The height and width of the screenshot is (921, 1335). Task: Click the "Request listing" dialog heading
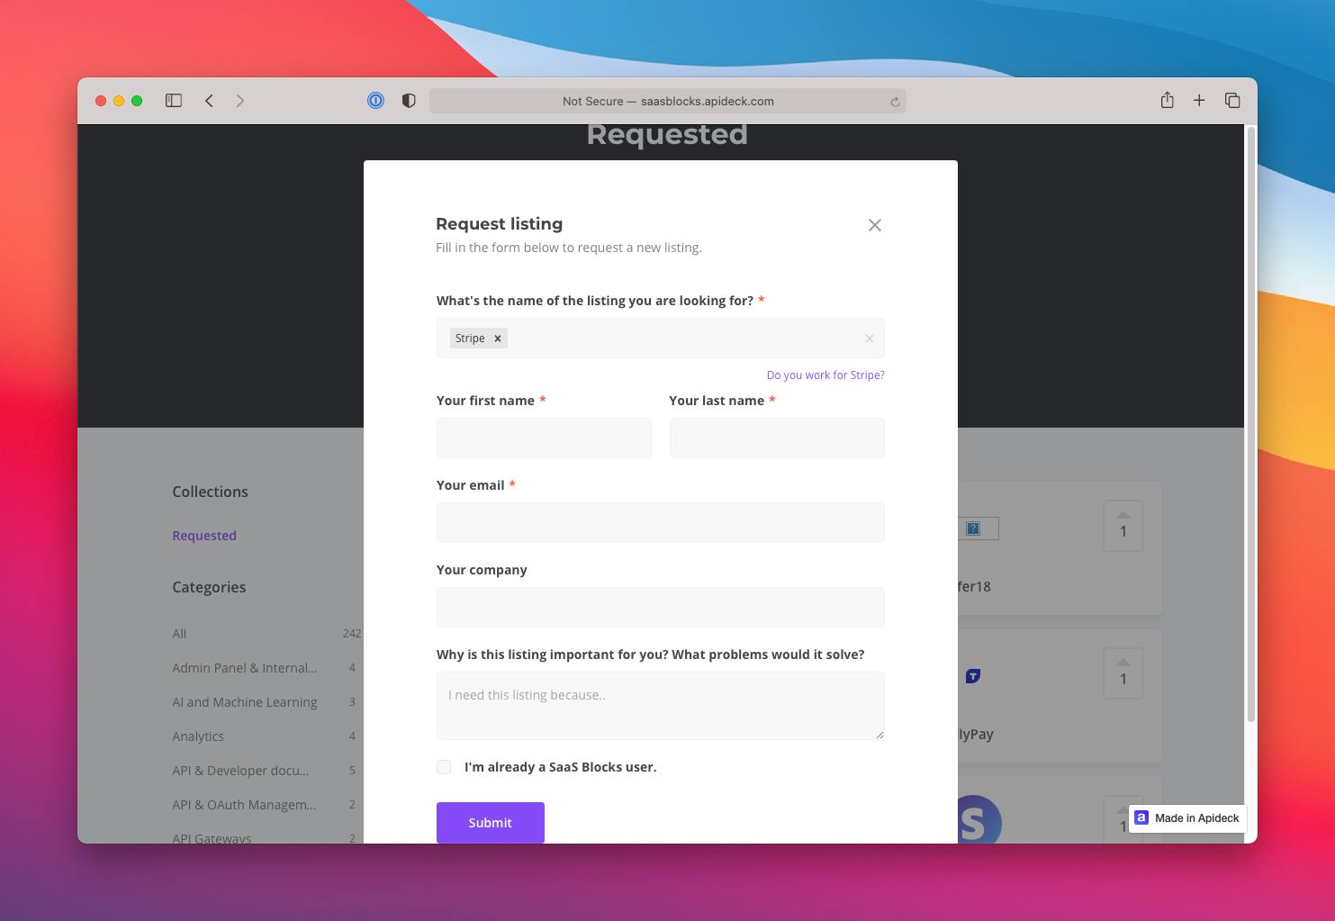(500, 224)
